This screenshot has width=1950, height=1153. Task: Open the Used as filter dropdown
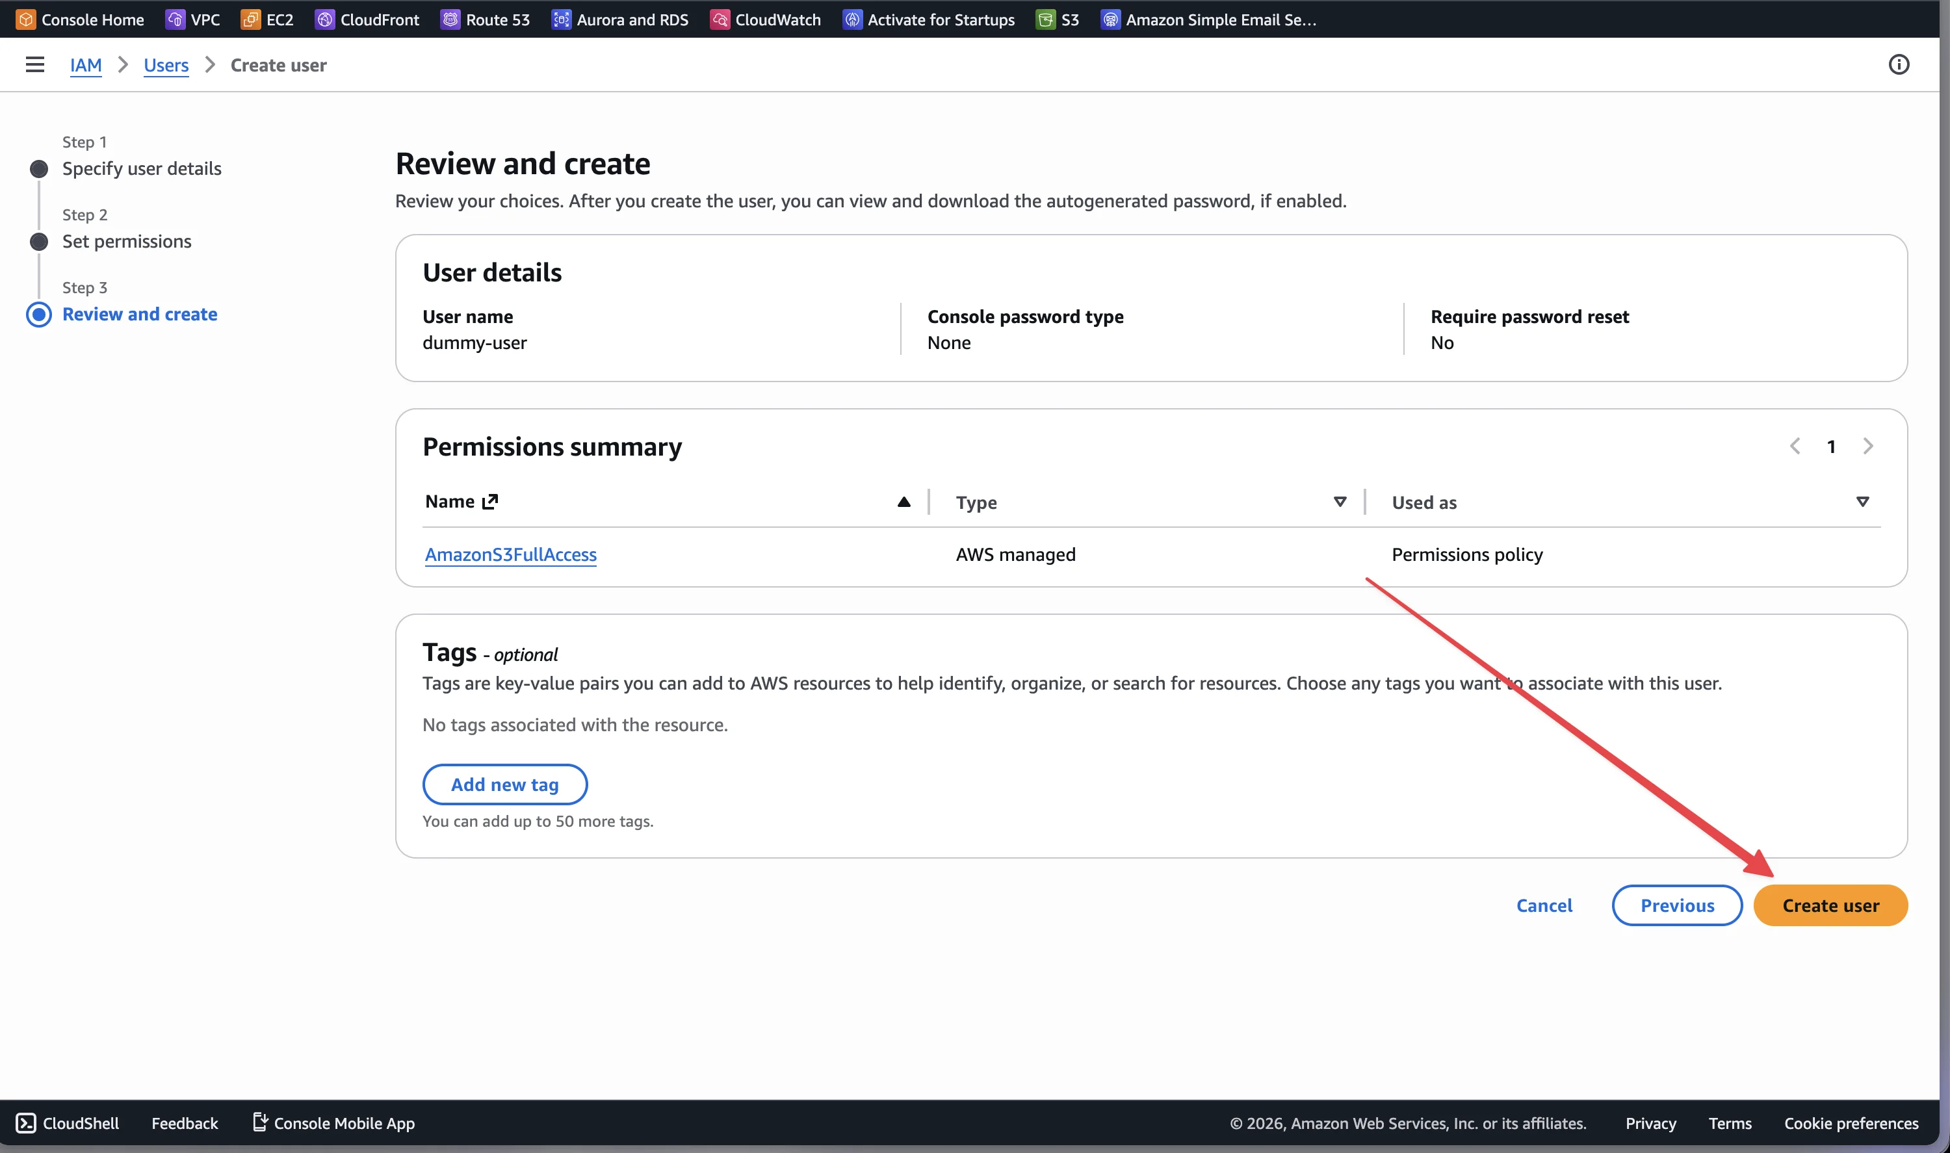[1862, 502]
